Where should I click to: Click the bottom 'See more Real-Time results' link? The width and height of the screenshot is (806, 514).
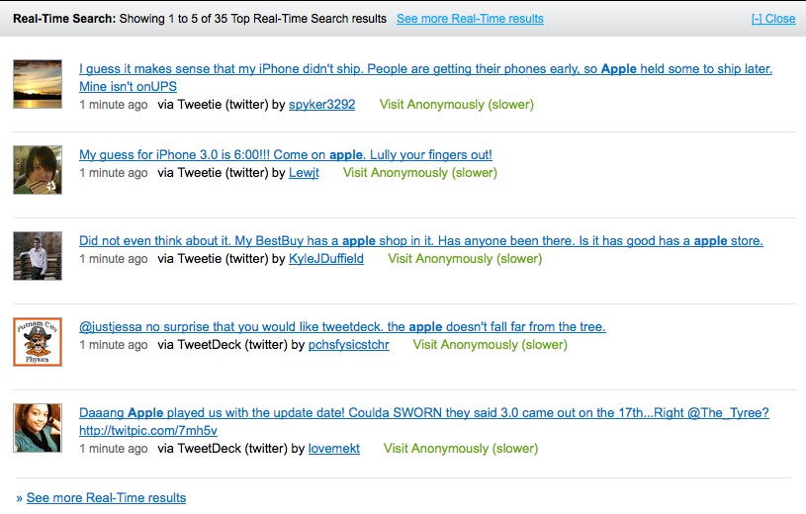(106, 498)
